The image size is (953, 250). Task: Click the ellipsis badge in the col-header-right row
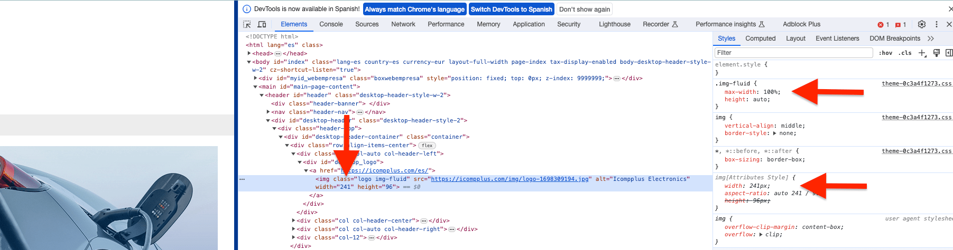pos(452,229)
